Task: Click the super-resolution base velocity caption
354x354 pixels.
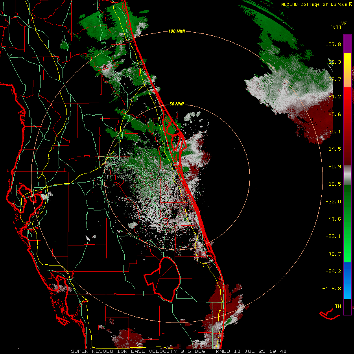Action: coord(179,351)
